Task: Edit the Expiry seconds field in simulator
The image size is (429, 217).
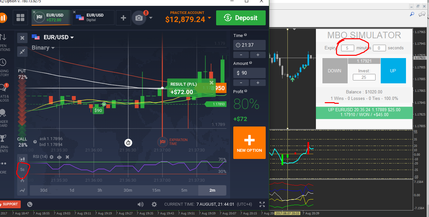Action: [379, 48]
